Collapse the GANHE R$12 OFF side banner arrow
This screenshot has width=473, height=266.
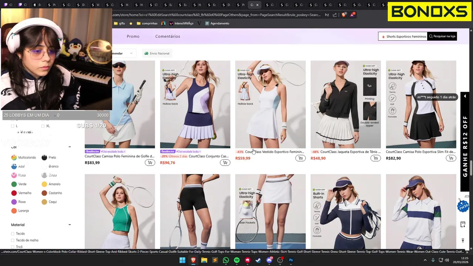(x=465, y=96)
